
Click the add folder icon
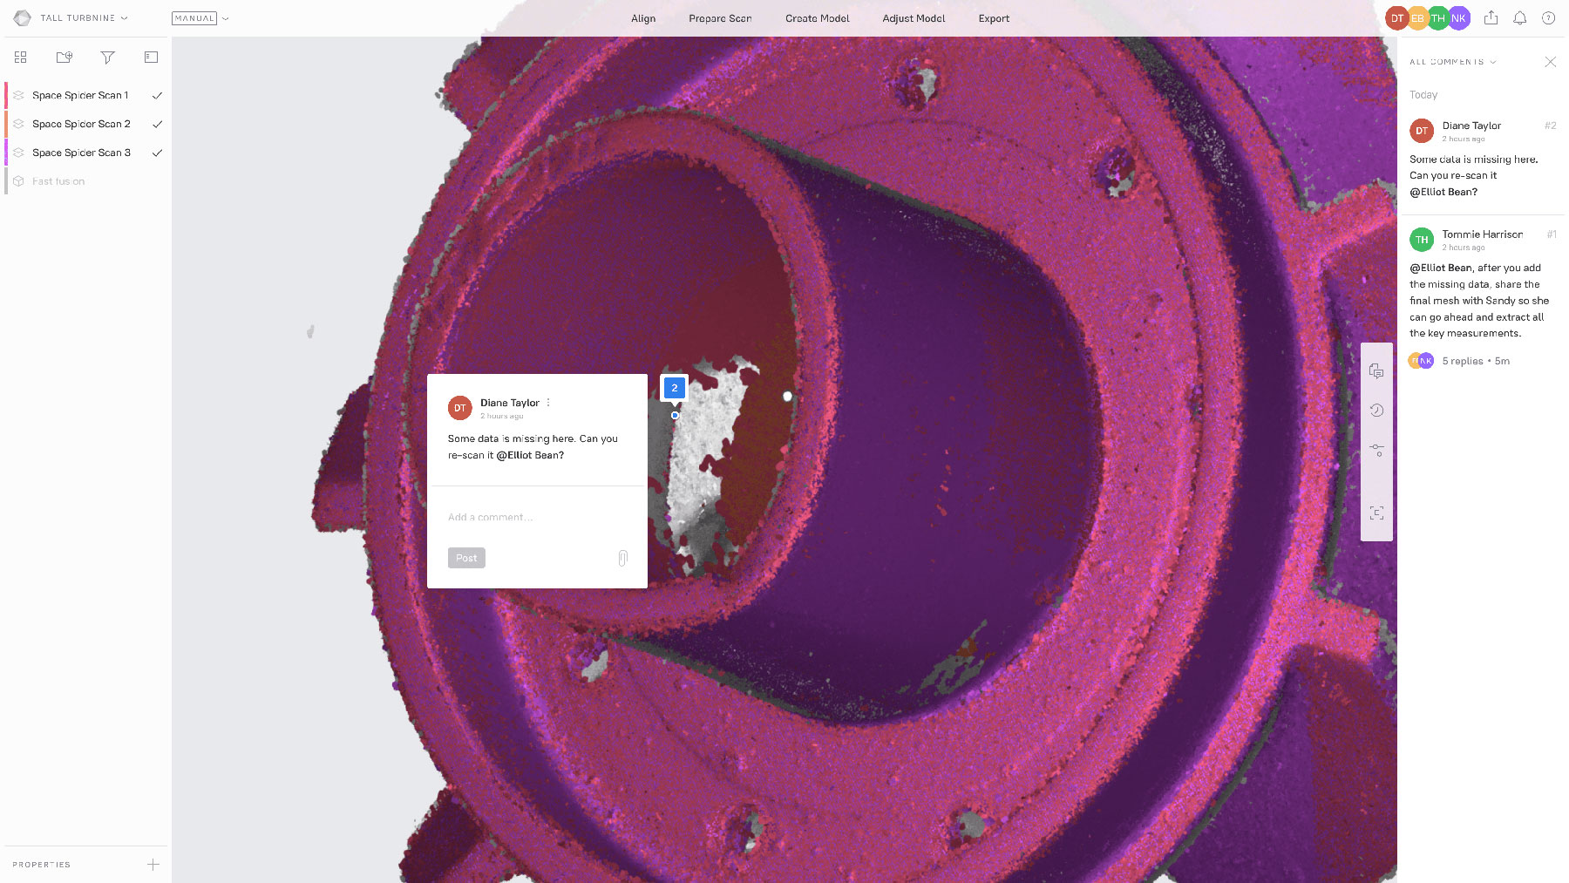(x=65, y=57)
